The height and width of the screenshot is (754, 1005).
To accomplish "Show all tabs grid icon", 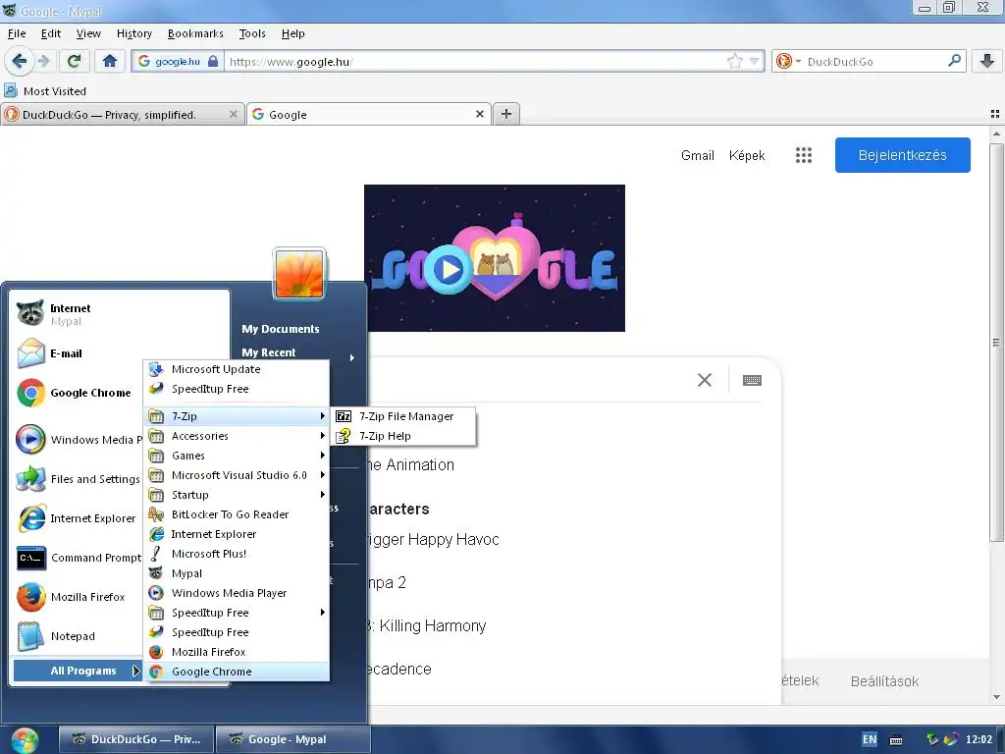I will [995, 114].
